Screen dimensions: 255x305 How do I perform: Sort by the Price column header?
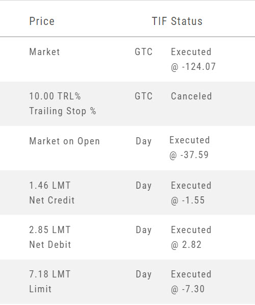[x=42, y=21]
